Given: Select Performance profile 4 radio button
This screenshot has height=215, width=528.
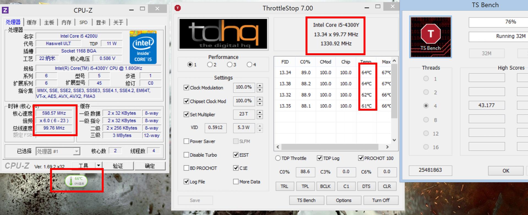Looking at the screenshot, I should click(x=249, y=65).
